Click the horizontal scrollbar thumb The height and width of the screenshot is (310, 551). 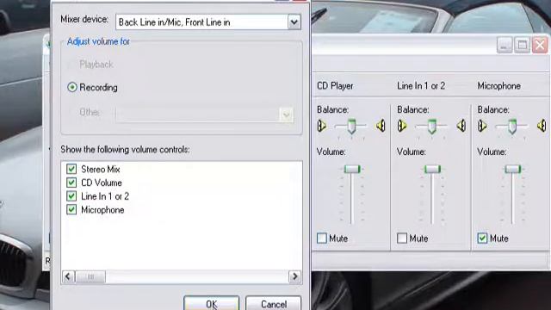point(90,276)
